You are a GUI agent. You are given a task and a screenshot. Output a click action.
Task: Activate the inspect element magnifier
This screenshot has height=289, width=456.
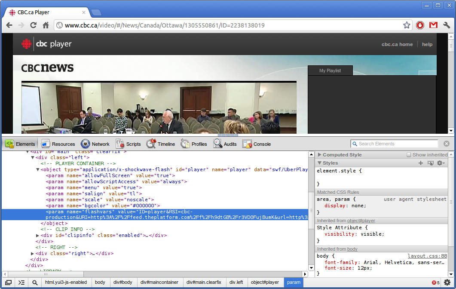35,282
